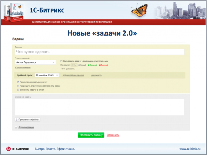Image resolution: width=207 pixels, height=155 pixels.
Task: Enable "Разрешить ответственному менять сроки"
Action: pyautogui.click(x=18, y=86)
